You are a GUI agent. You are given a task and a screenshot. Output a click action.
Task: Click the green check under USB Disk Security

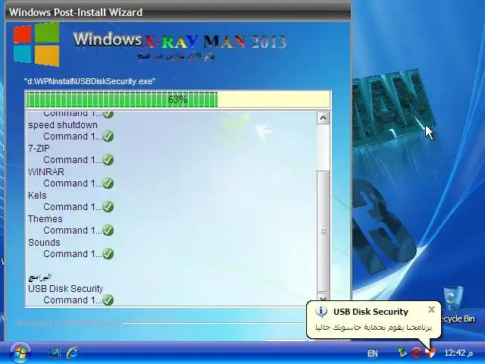[108, 300]
